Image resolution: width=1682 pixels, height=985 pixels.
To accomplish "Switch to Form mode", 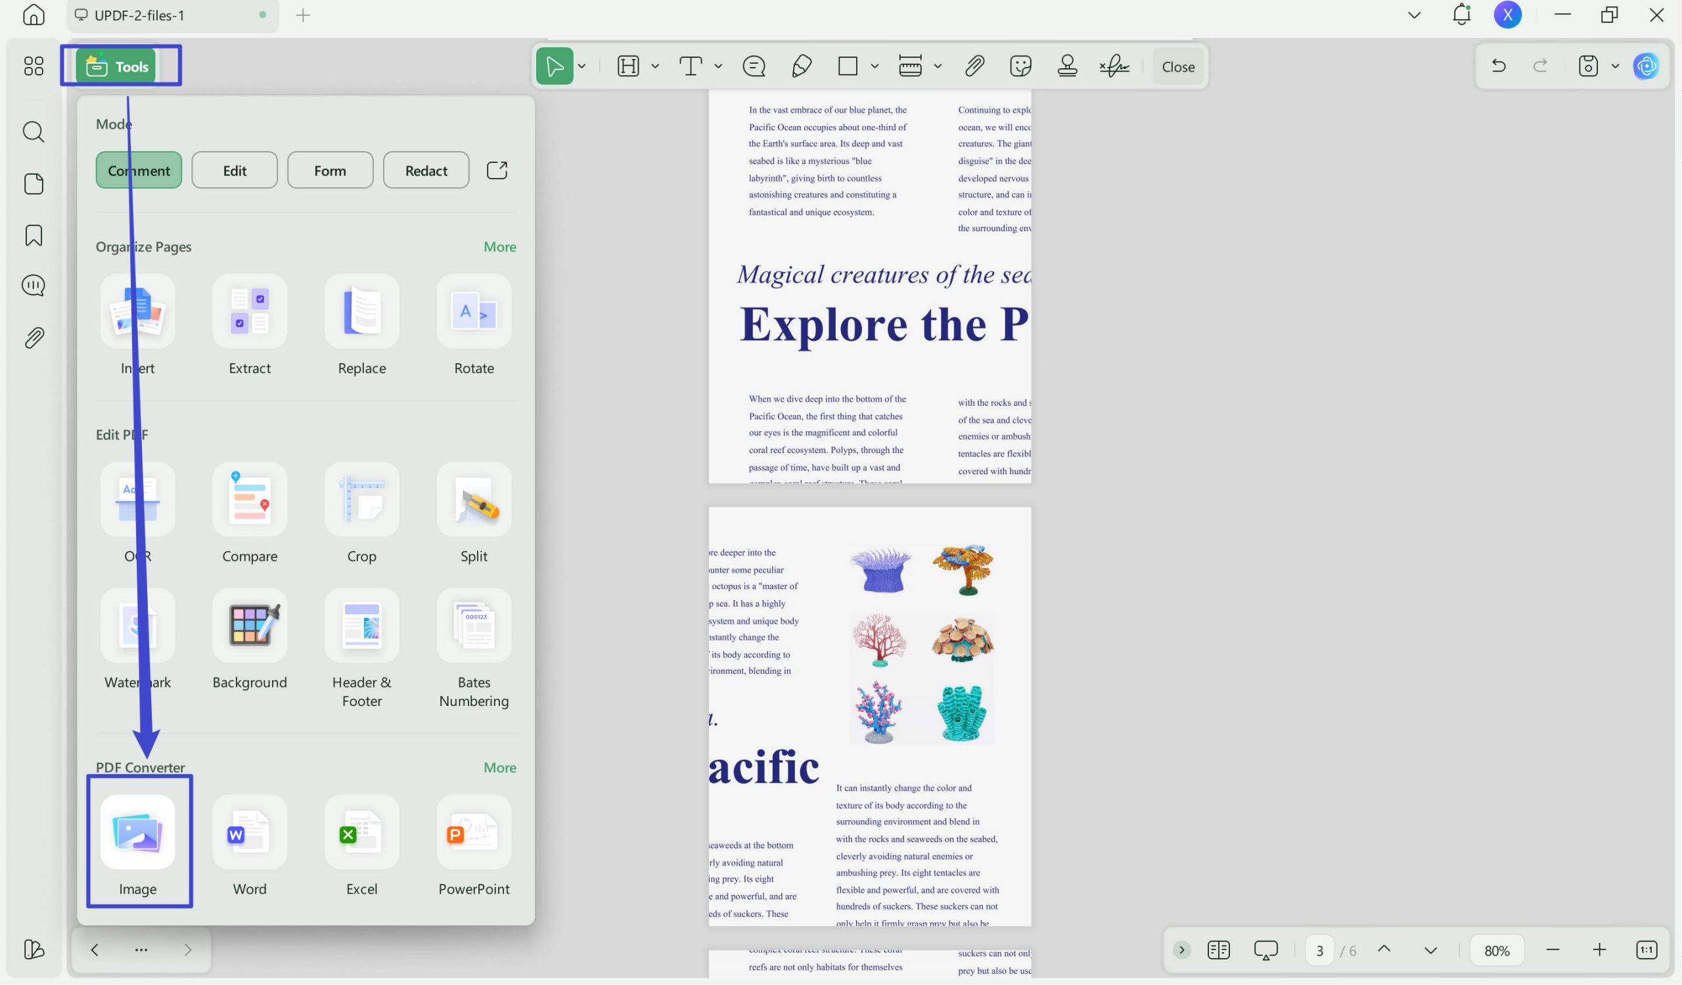I will click(x=330, y=171).
